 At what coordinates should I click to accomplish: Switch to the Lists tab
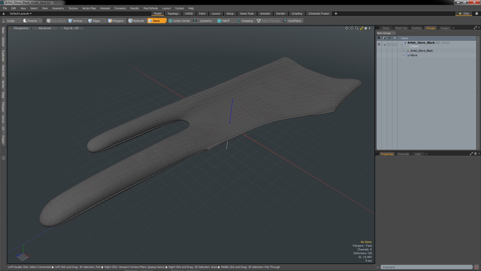(x=418, y=154)
